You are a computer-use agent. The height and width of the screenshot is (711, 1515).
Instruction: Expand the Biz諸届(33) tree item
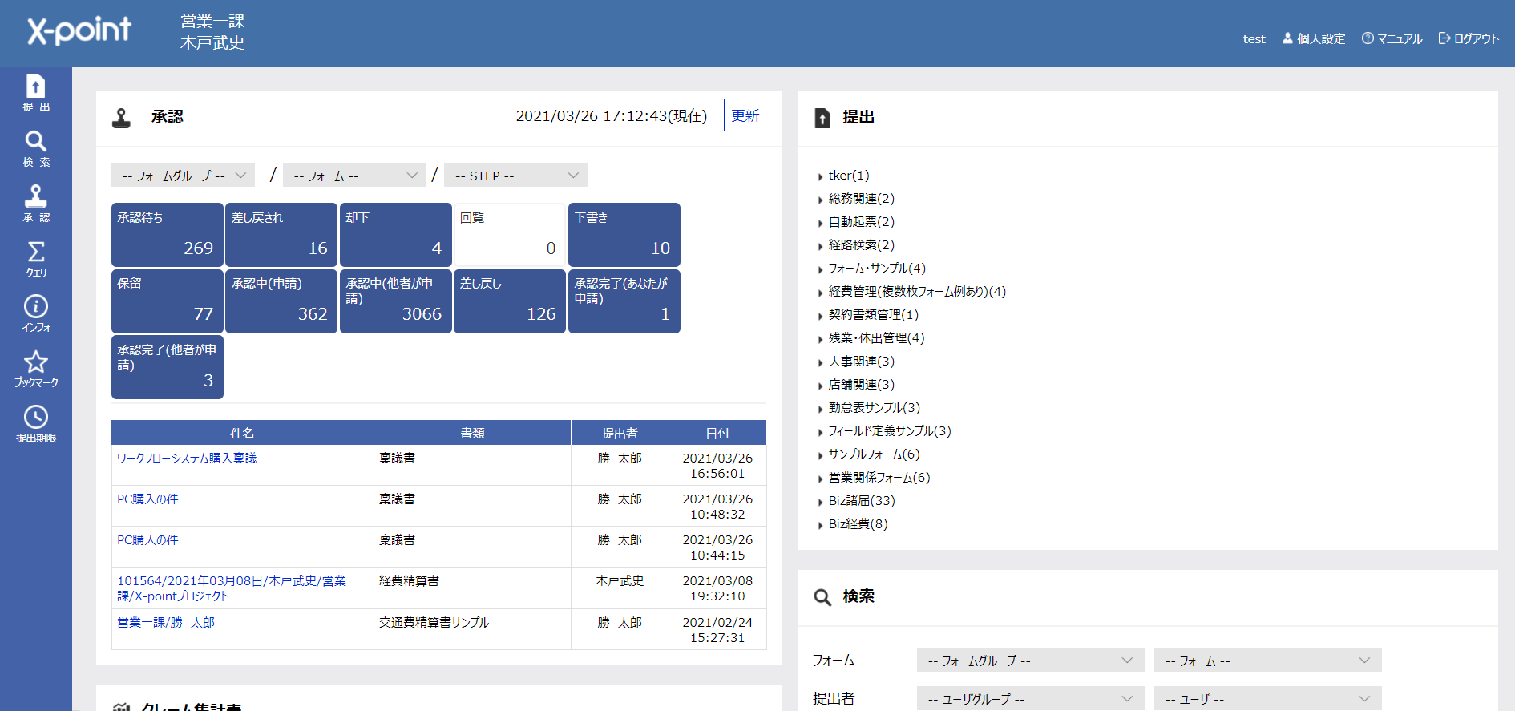point(861,501)
